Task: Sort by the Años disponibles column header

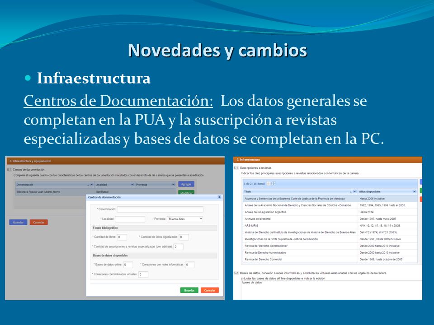Action: coord(387,191)
